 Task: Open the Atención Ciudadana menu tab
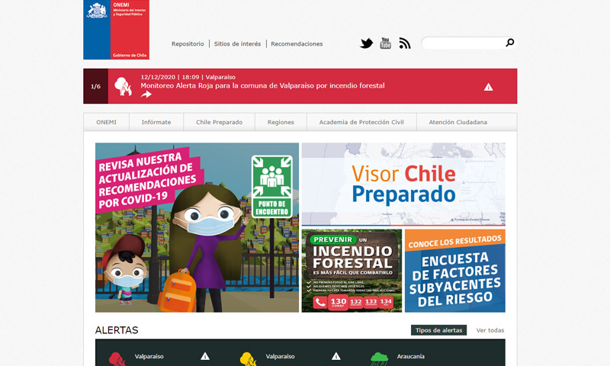(x=458, y=122)
